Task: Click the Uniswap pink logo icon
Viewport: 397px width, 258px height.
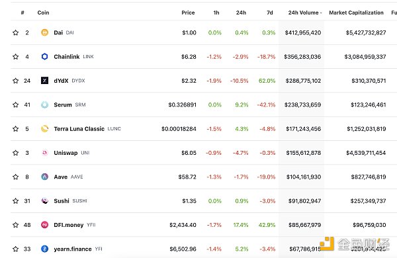Action: [44, 153]
